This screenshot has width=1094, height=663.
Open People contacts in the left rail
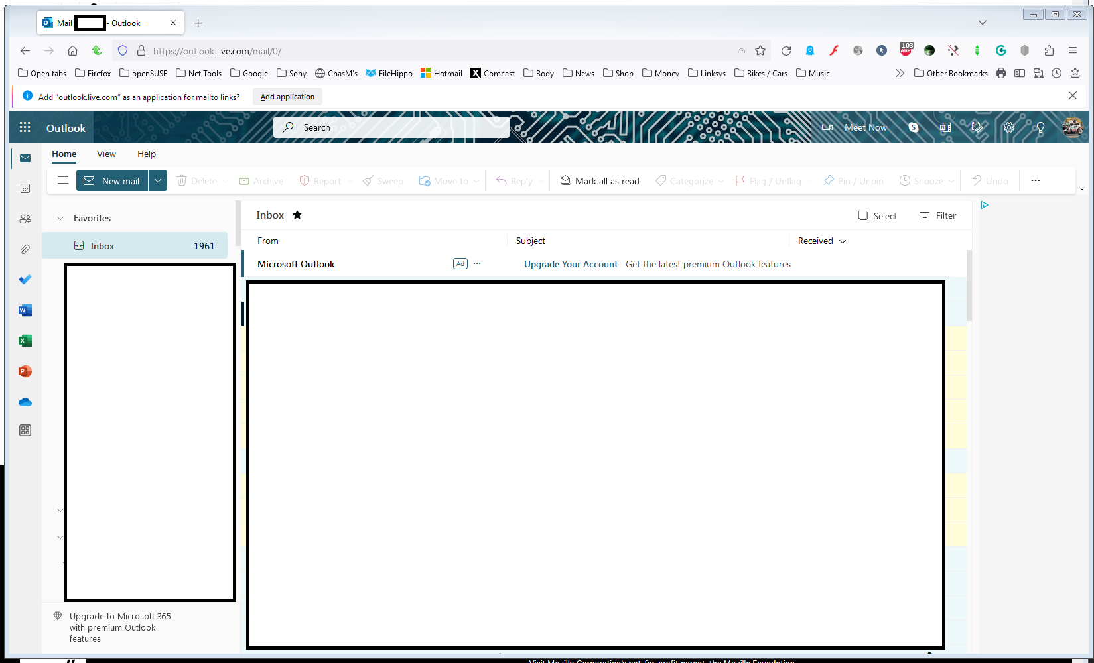tap(25, 219)
